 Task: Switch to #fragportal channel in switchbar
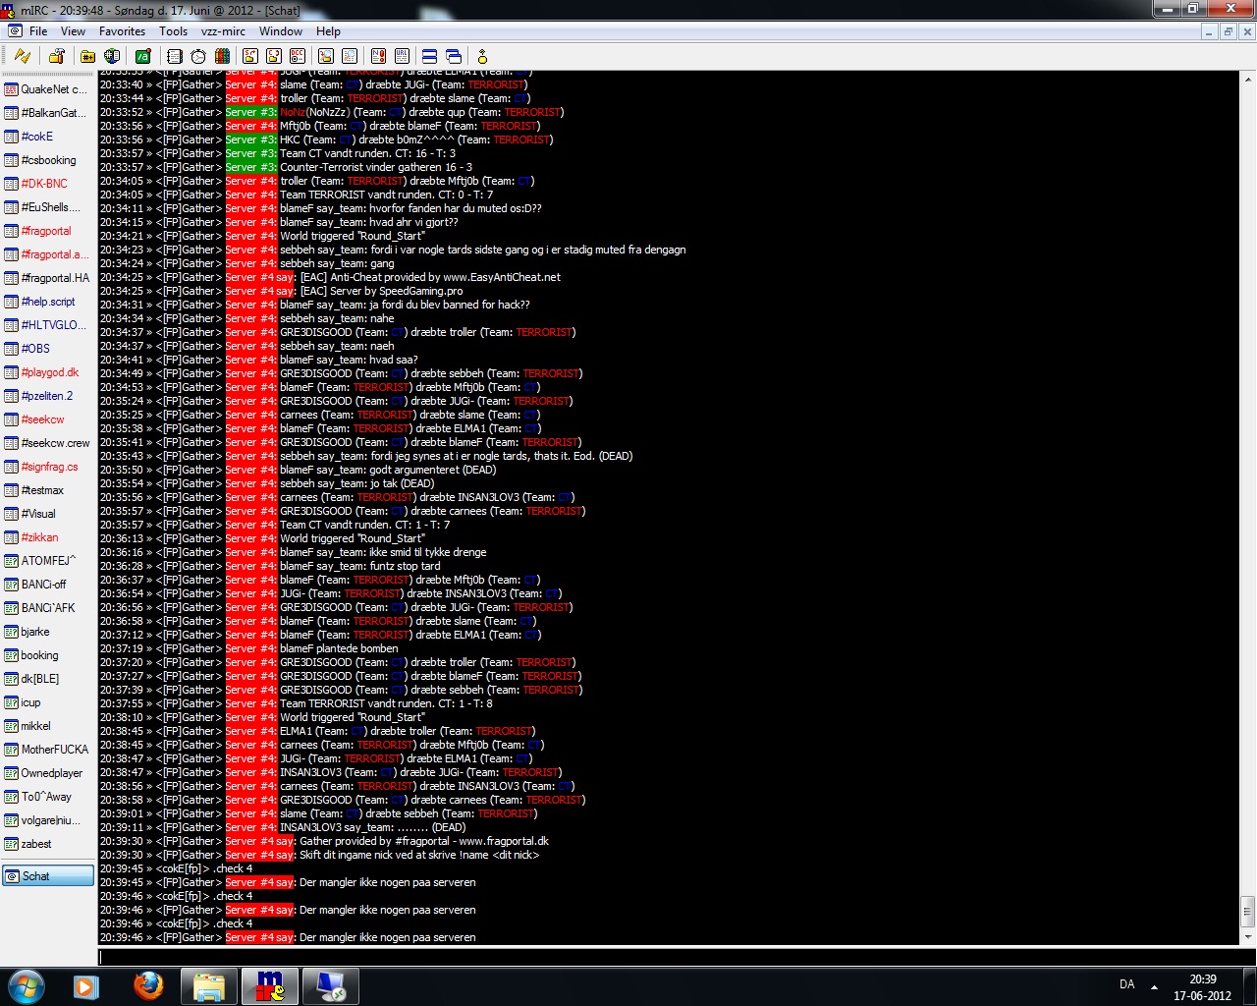click(x=48, y=231)
